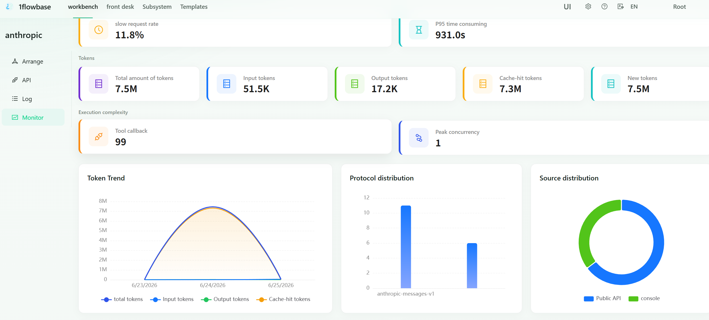Click the anthropic-messages-v1 tall bar
Viewport: 709px width, 320px height.
click(406, 247)
